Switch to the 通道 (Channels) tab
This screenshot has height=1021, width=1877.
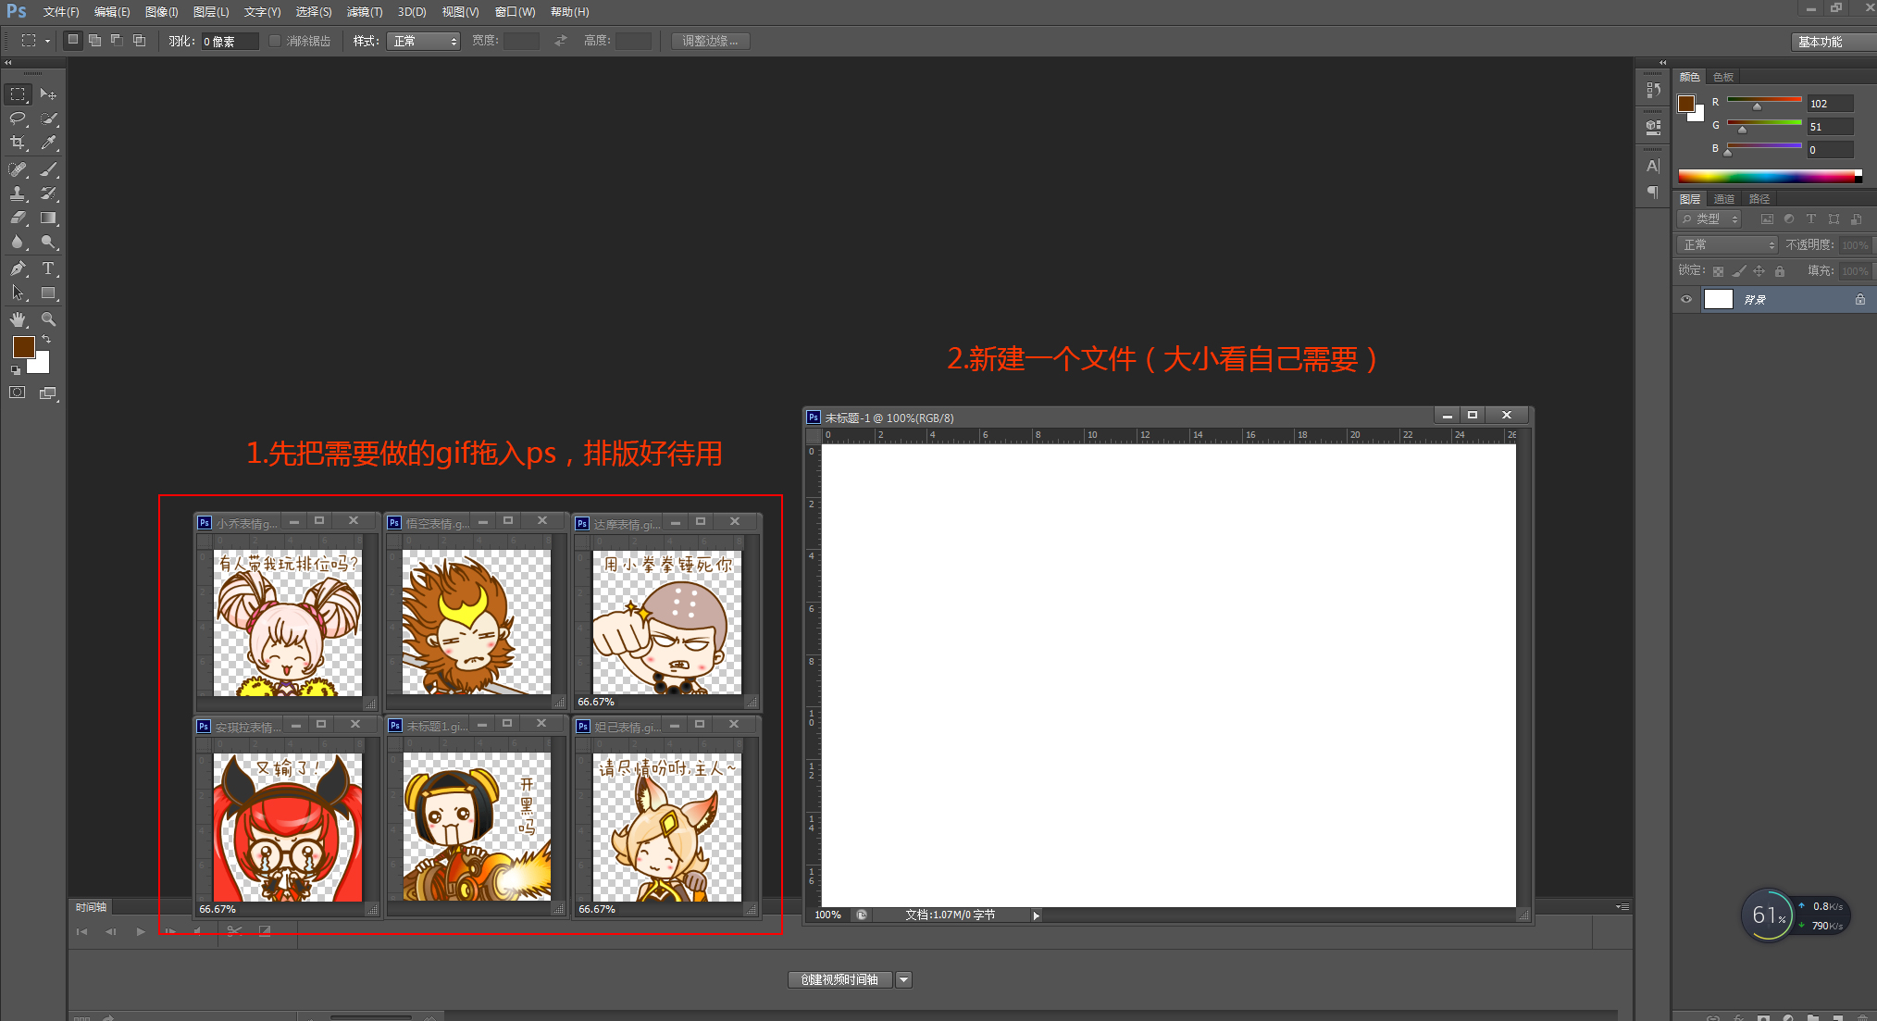point(1723,199)
